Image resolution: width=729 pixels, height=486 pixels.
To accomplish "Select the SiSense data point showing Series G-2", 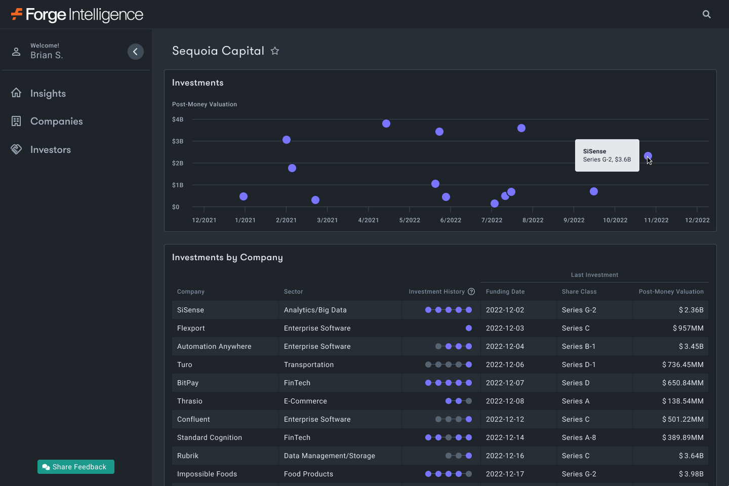I will point(649,156).
